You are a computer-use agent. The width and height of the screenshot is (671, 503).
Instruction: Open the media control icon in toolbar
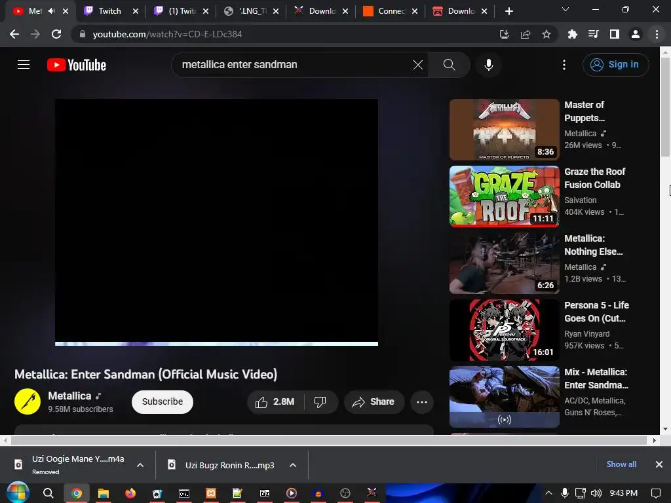point(594,34)
